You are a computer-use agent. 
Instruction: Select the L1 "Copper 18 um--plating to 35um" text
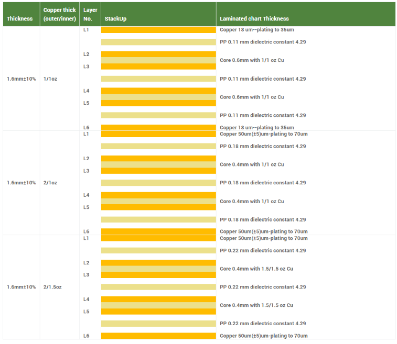256,30
